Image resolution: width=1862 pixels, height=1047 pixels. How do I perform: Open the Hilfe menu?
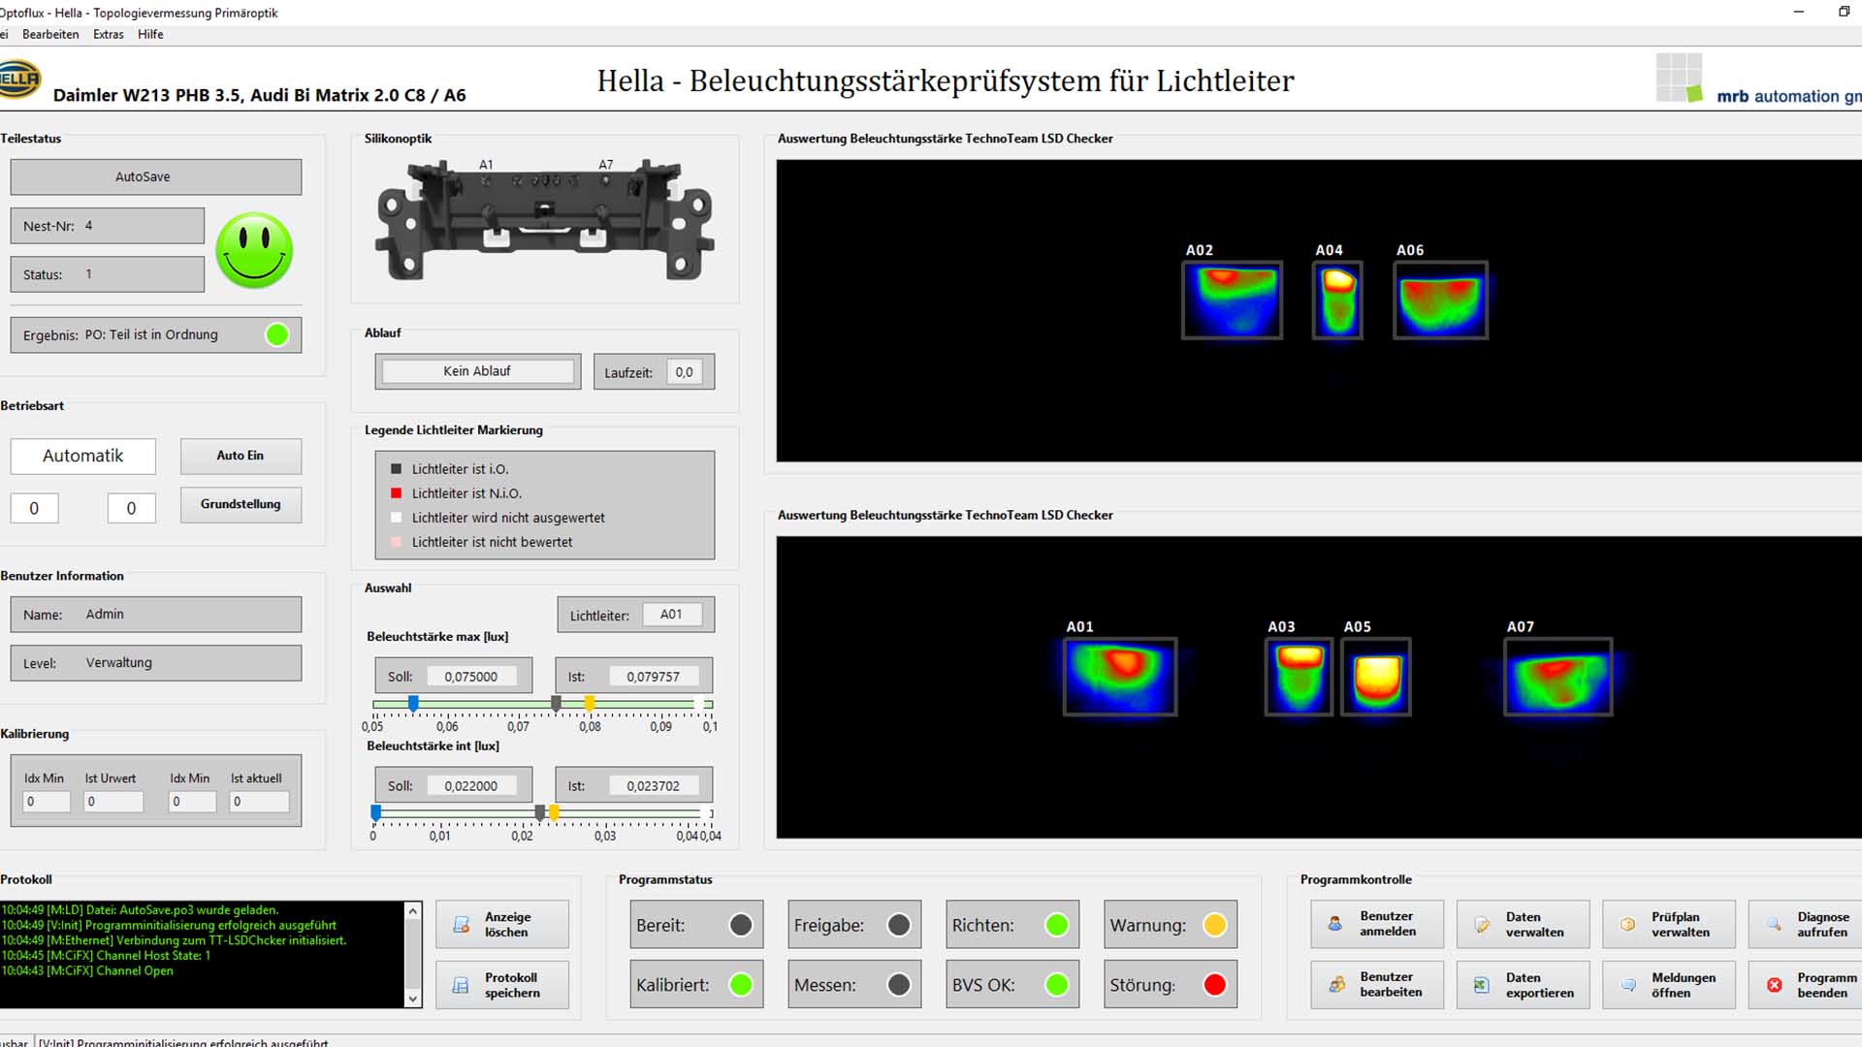[x=150, y=34]
